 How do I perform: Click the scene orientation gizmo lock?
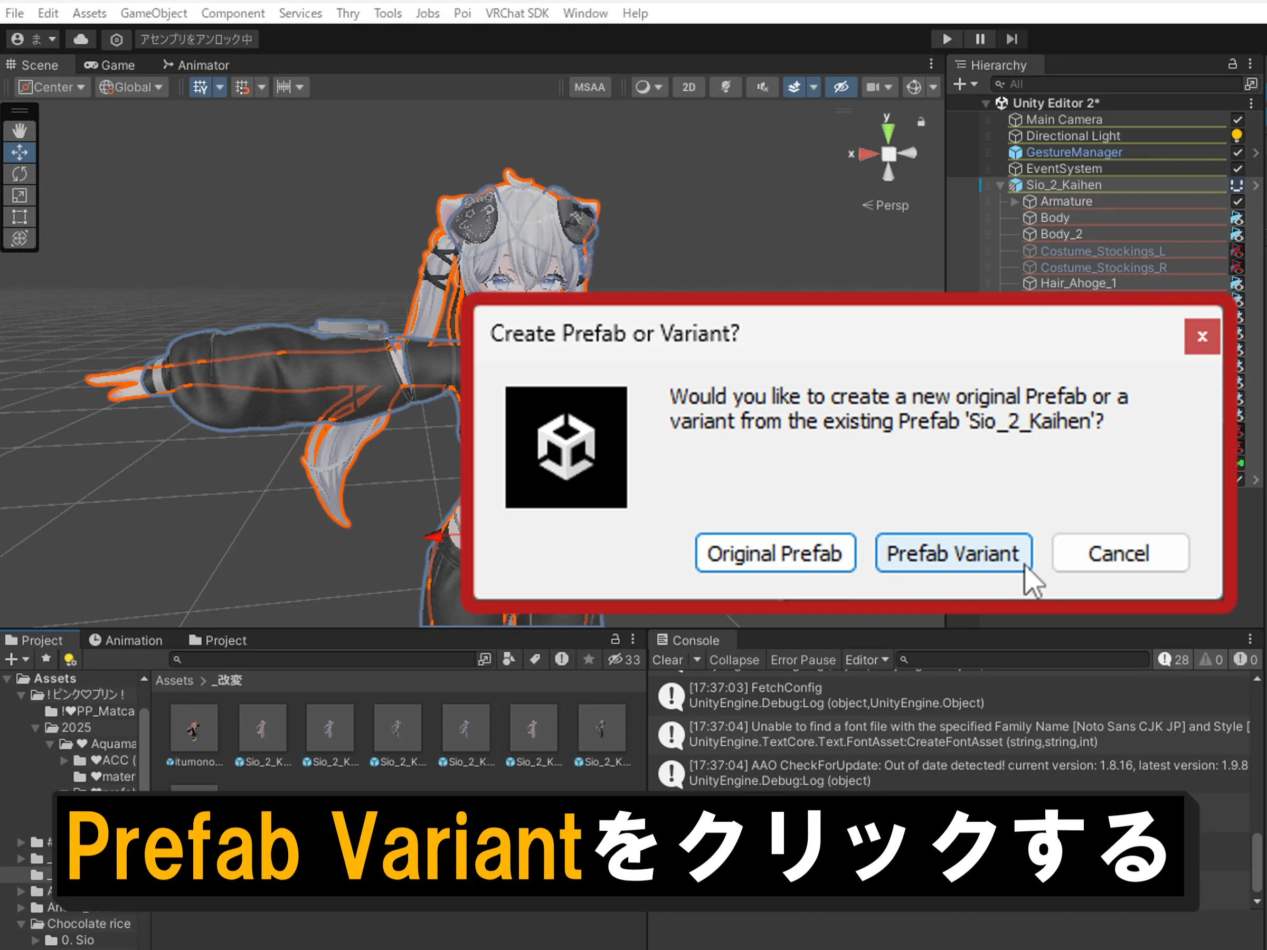point(921,121)
